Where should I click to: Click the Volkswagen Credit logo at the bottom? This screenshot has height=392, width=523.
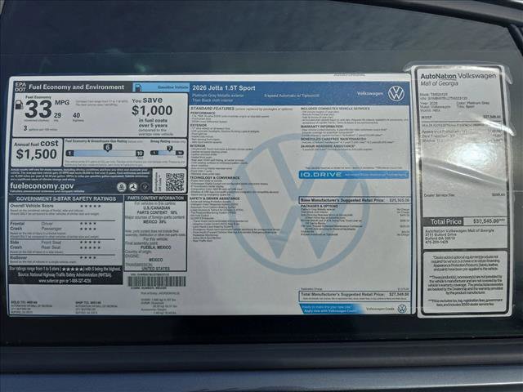click(402, 309)
